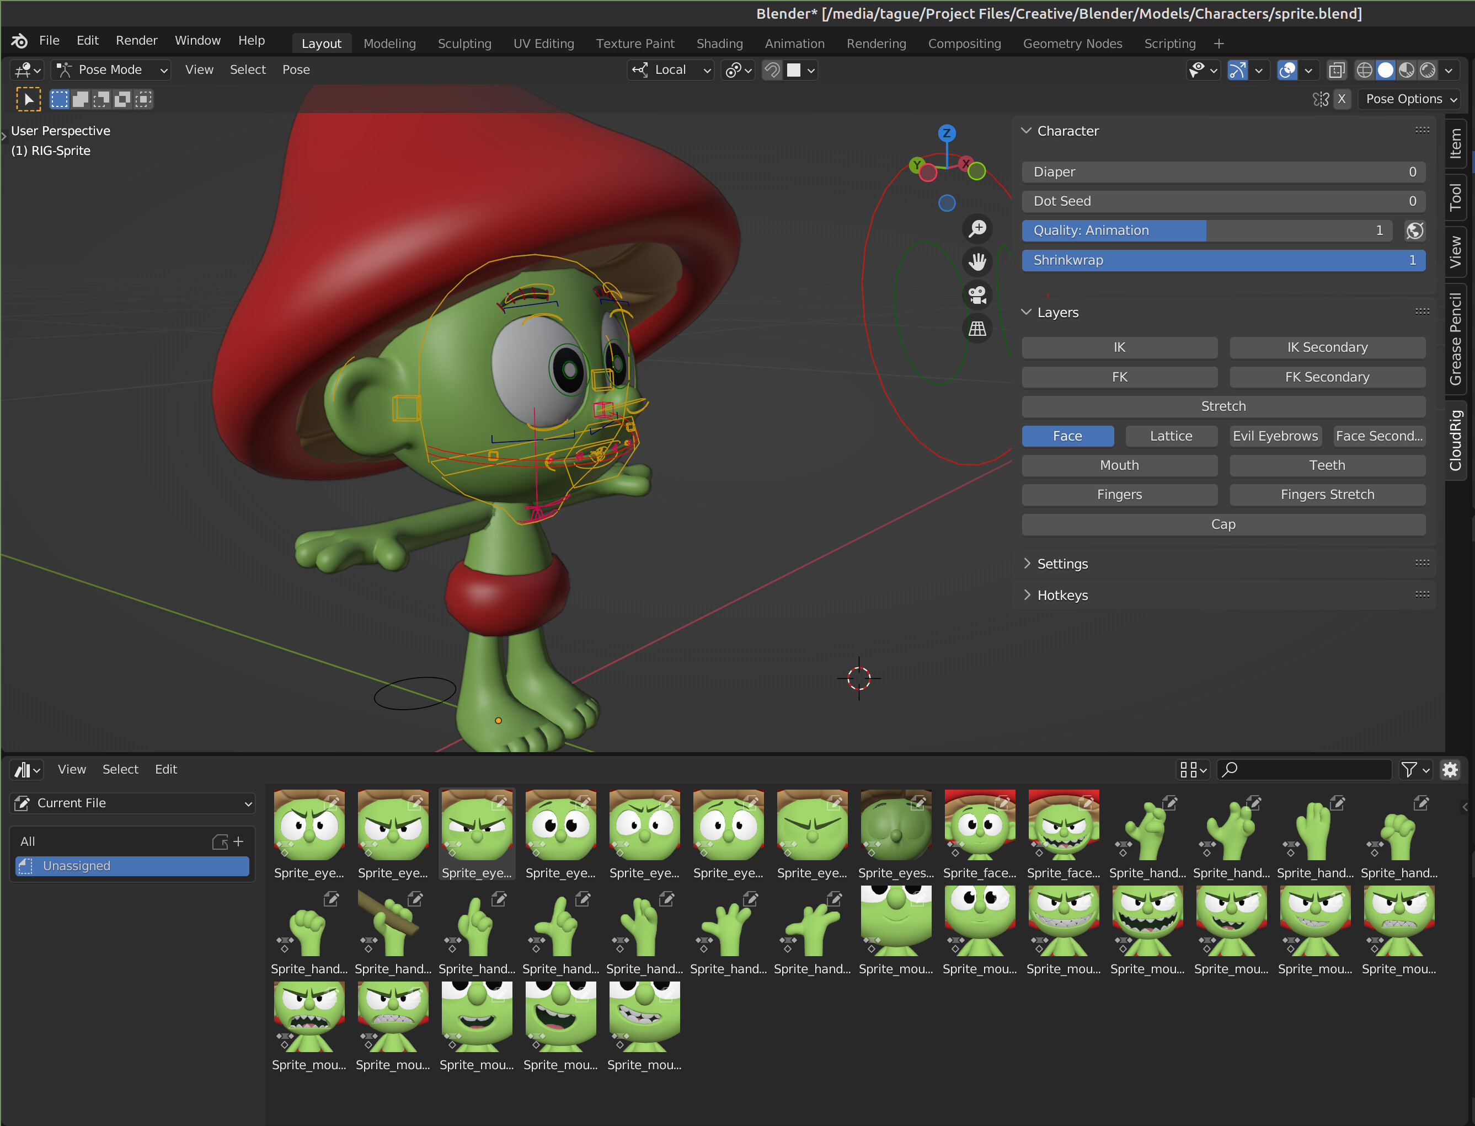Toggle the IK layer button
1475x1126 pixels.
(x=1119, y=346)
